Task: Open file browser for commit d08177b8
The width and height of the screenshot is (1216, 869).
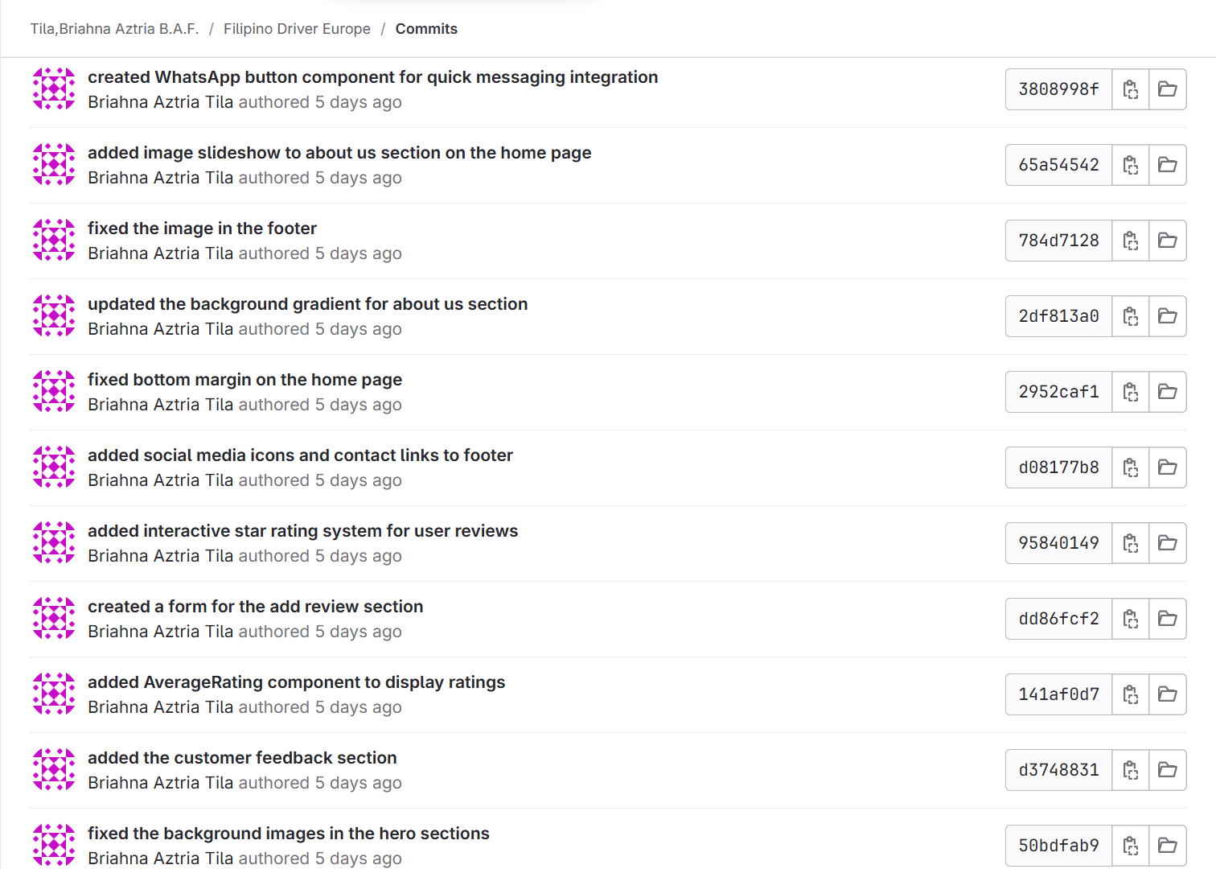Action: 1167,467
